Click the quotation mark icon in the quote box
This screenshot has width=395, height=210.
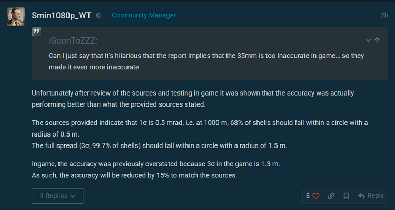pyautogui.click(x=36, y=33)
